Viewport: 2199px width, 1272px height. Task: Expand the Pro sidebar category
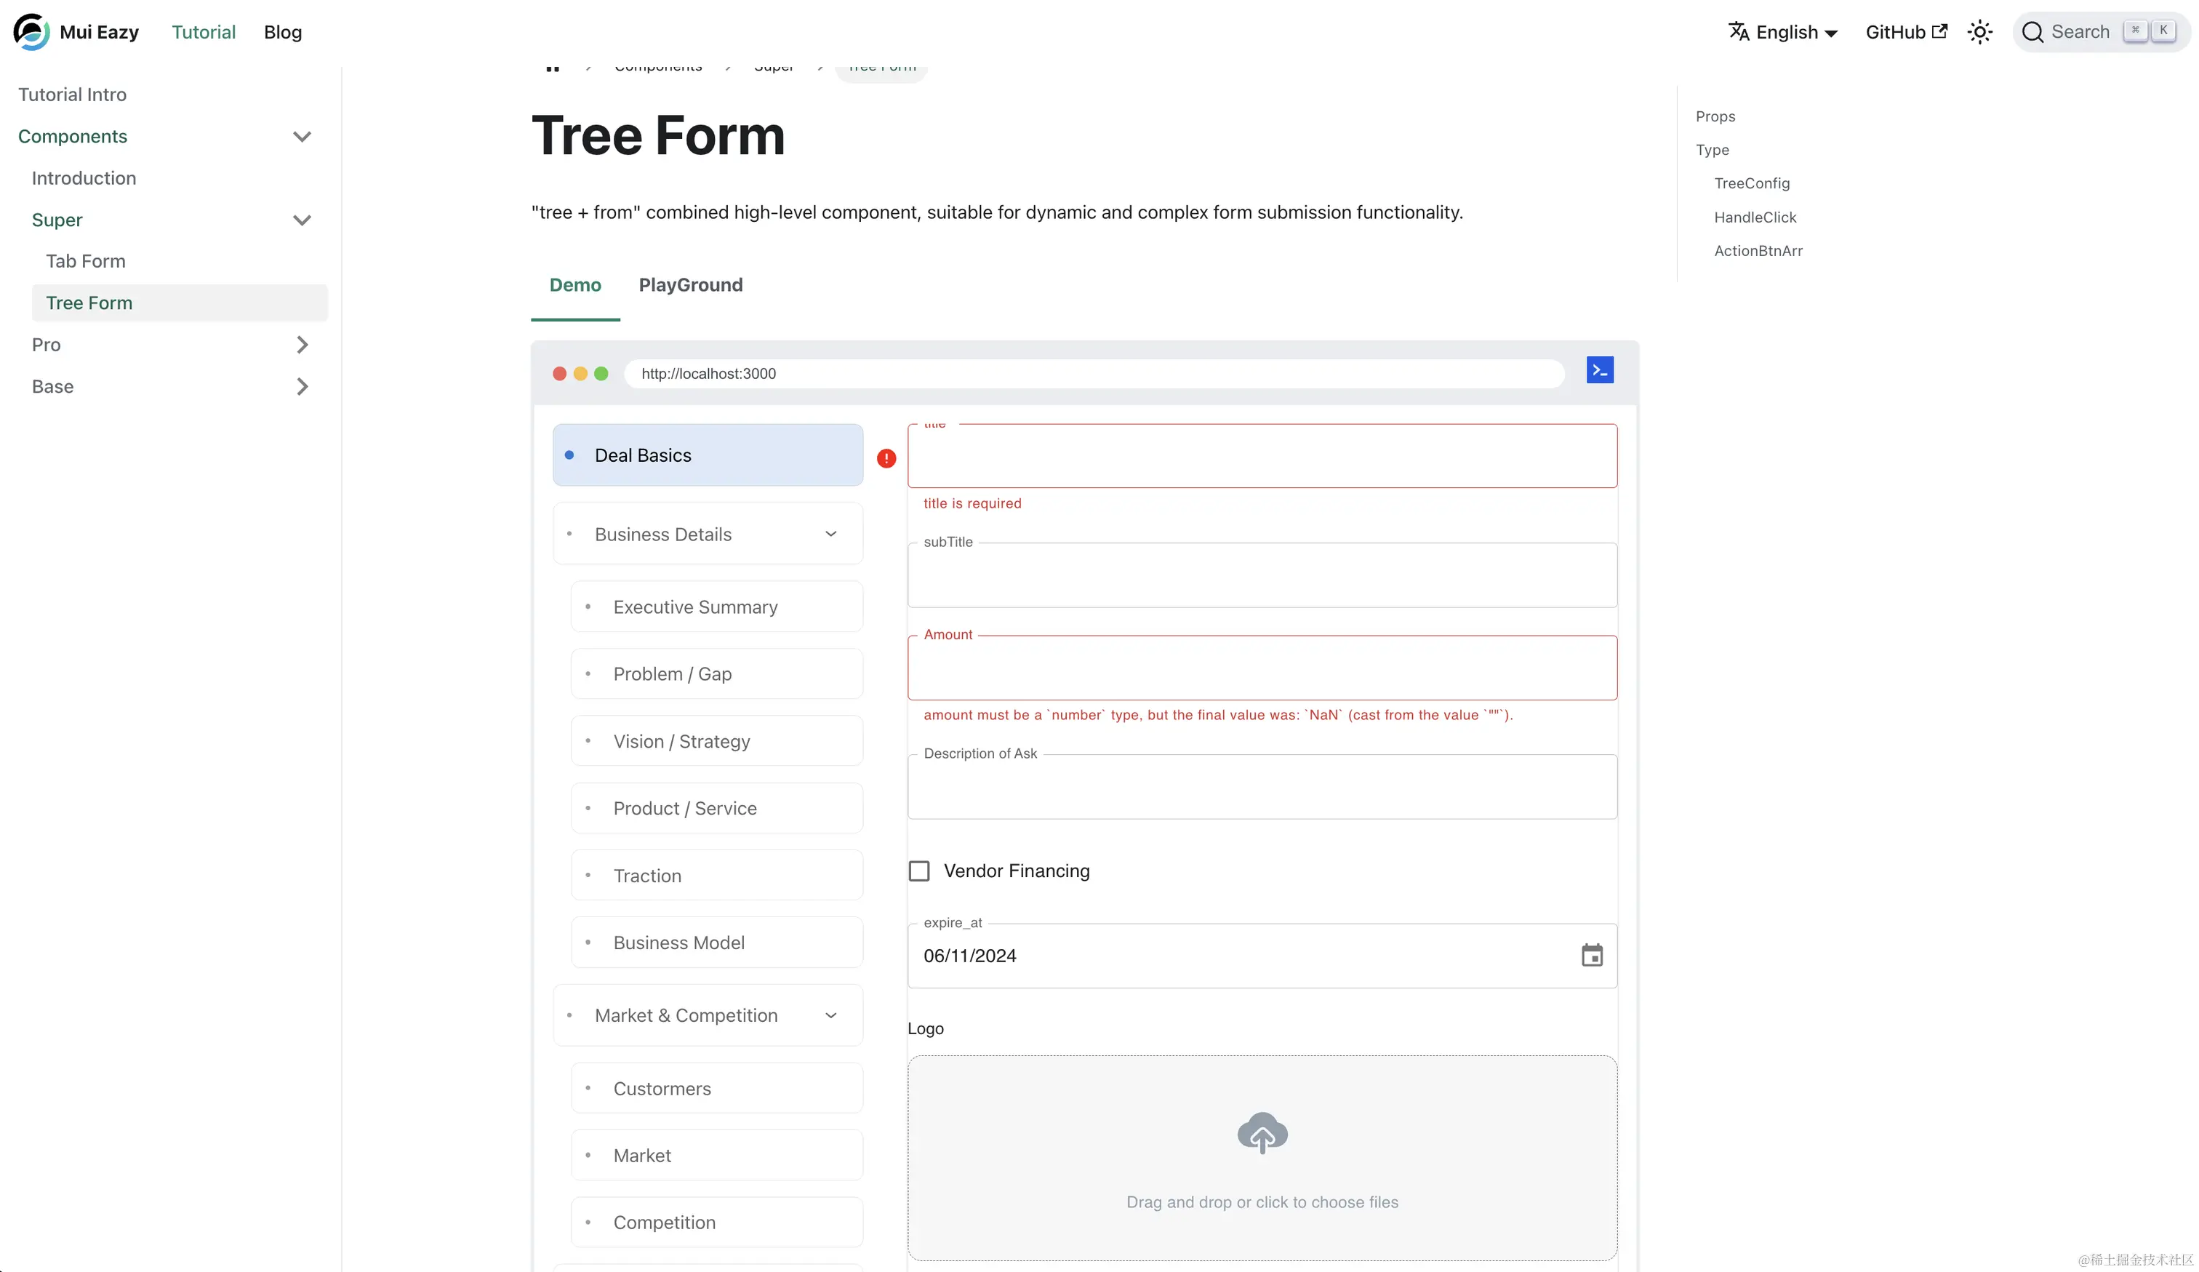[301, 345]
